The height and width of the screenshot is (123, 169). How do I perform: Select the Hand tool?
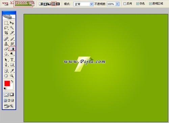6,76
